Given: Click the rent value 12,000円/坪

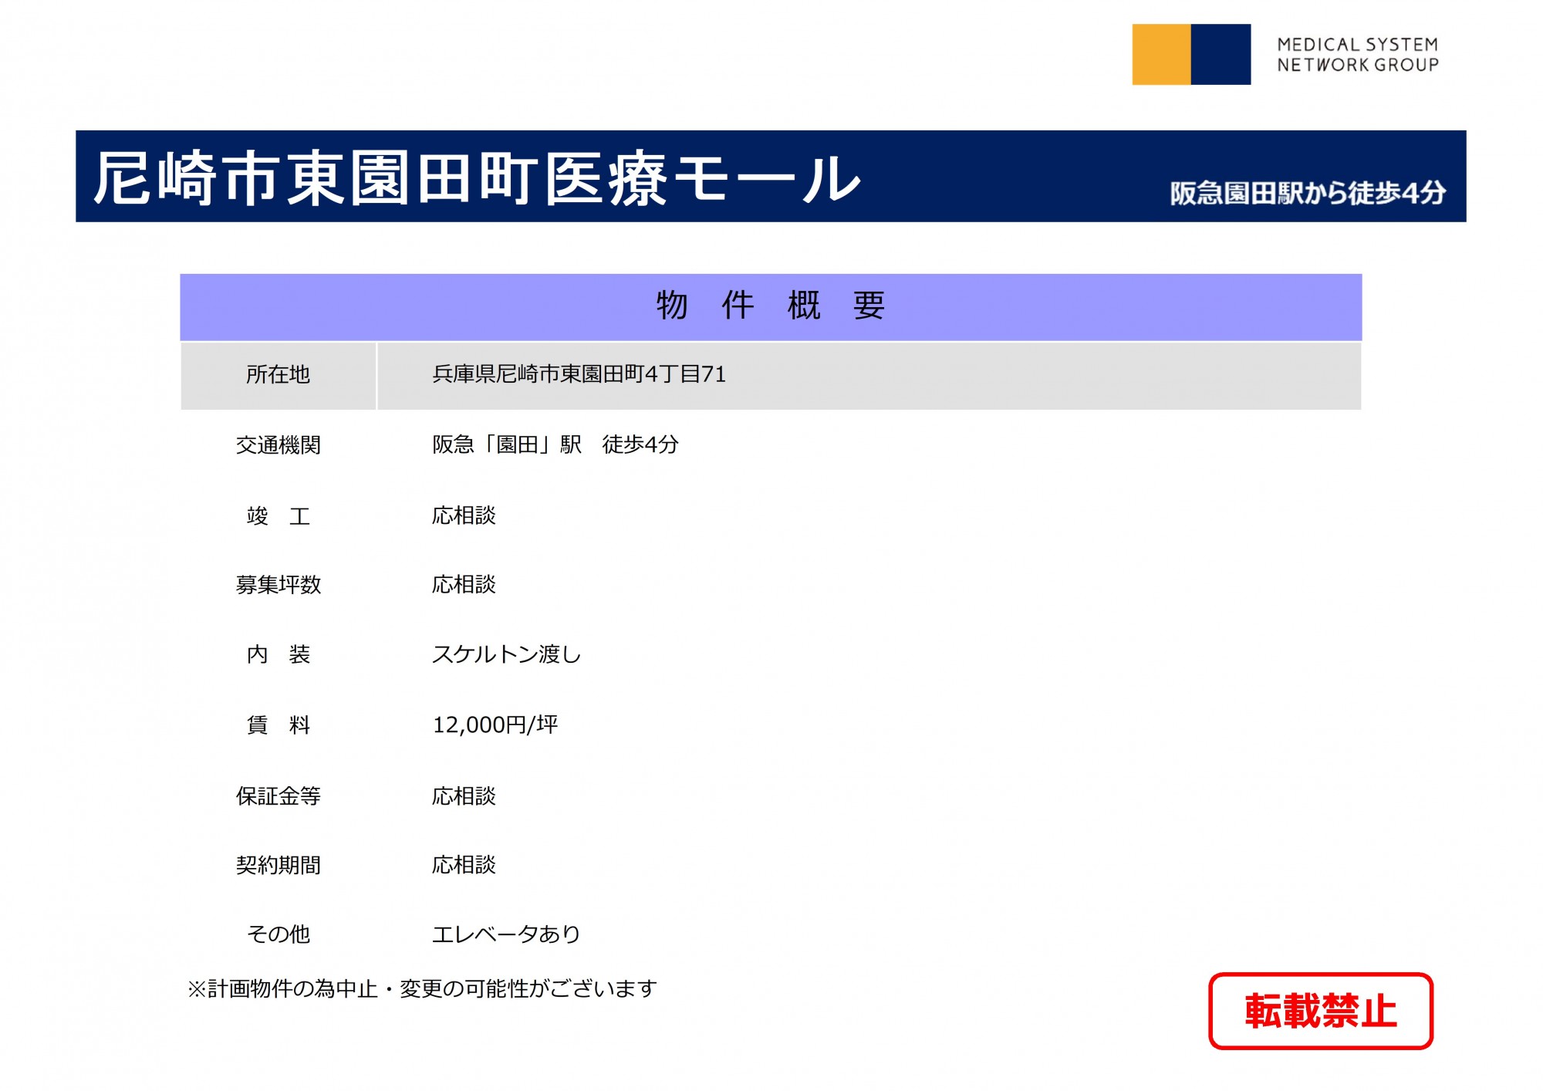Looking at the screenshot, I should (x=495, y=725).
